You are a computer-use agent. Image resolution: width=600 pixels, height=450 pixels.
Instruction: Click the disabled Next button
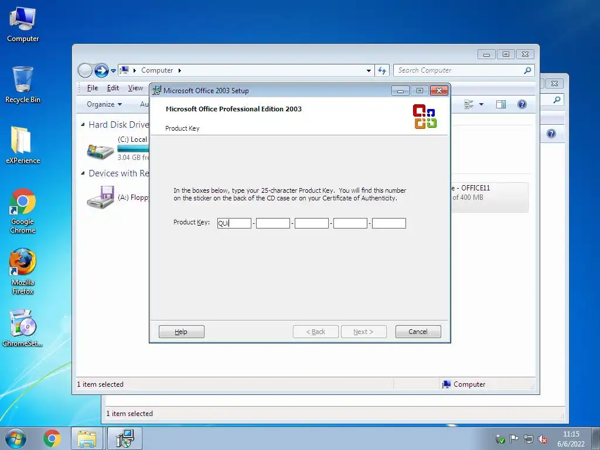click(x=363, y=332)
